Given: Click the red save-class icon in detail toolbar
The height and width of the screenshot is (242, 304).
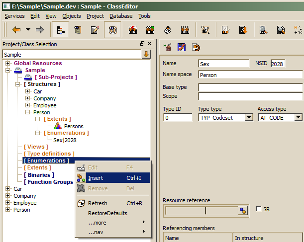Looking at the screenshot, I should 168,48.
